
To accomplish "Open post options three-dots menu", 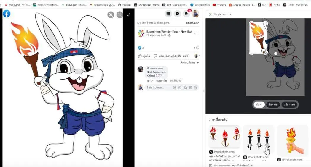I will pos(196,33).
